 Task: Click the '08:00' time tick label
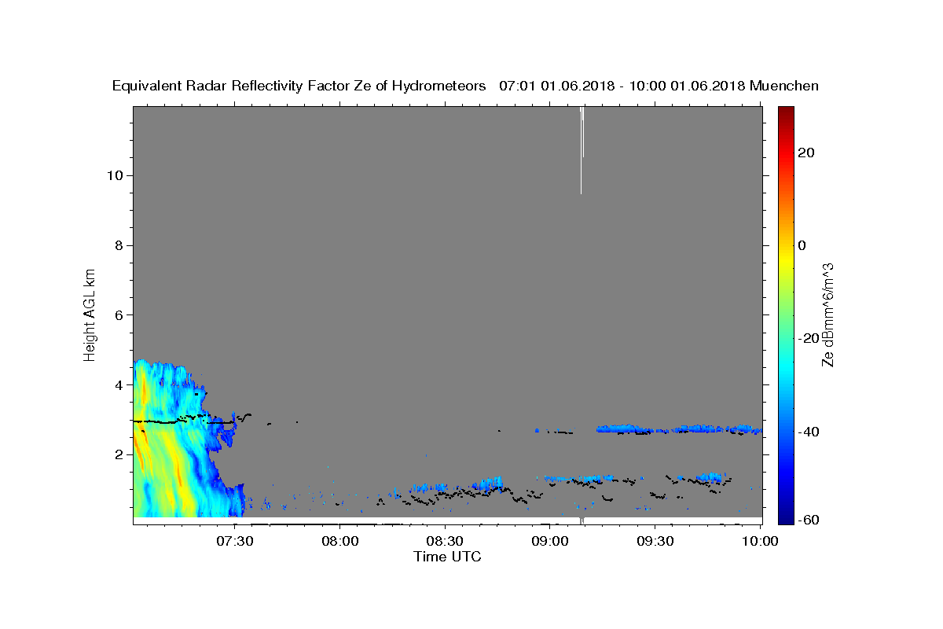point(340,541)
